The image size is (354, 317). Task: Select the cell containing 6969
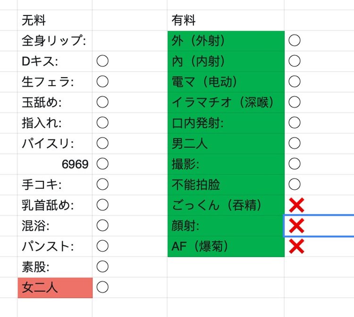click(x=55, y=164)
